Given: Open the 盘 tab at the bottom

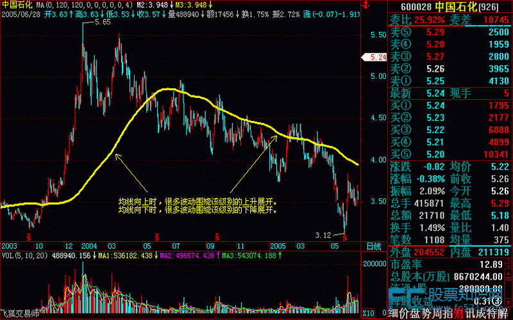Looking at the screenshot, I should 415,314.
